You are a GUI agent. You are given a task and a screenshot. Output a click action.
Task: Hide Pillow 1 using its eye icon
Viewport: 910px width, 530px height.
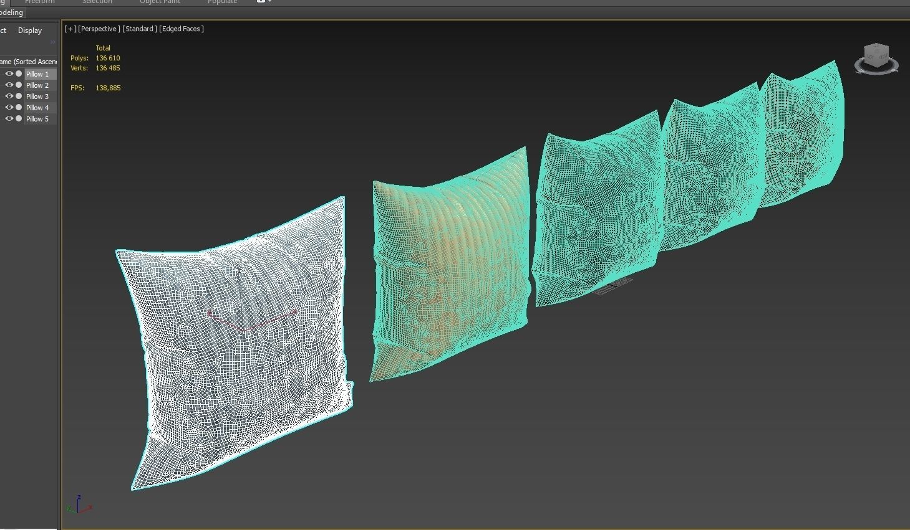[x=9, y=74]
